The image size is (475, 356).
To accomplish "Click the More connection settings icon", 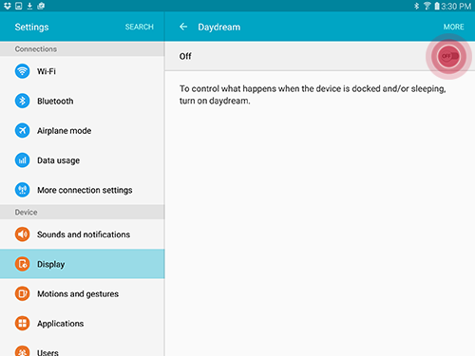I will pyautogui.click(x=22, y=190).
